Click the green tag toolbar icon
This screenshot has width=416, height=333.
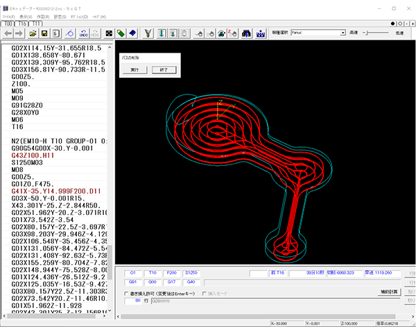click(x=121, y=33)
